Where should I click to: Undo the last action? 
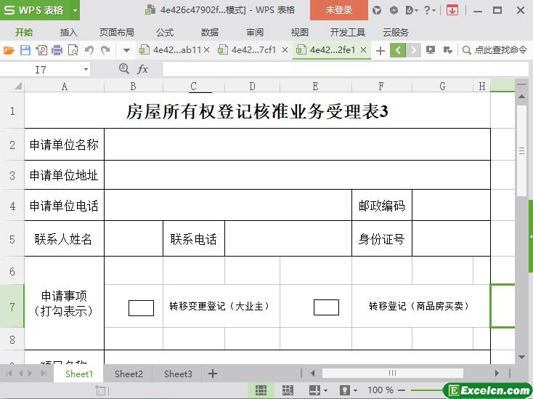(x=89, y=50)
